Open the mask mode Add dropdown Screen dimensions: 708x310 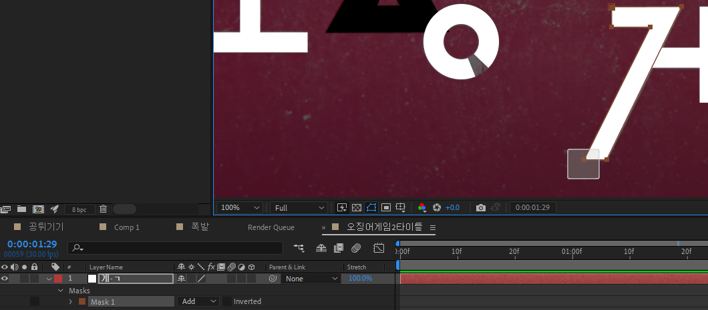[x=198, y=301]
